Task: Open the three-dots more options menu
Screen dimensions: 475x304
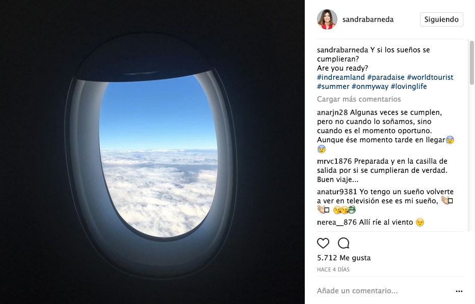Action: 459,291
